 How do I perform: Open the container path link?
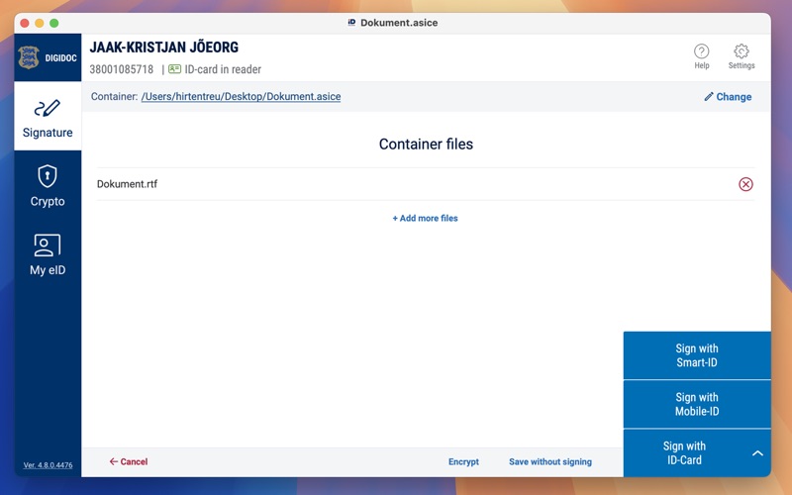click(241, 96)
